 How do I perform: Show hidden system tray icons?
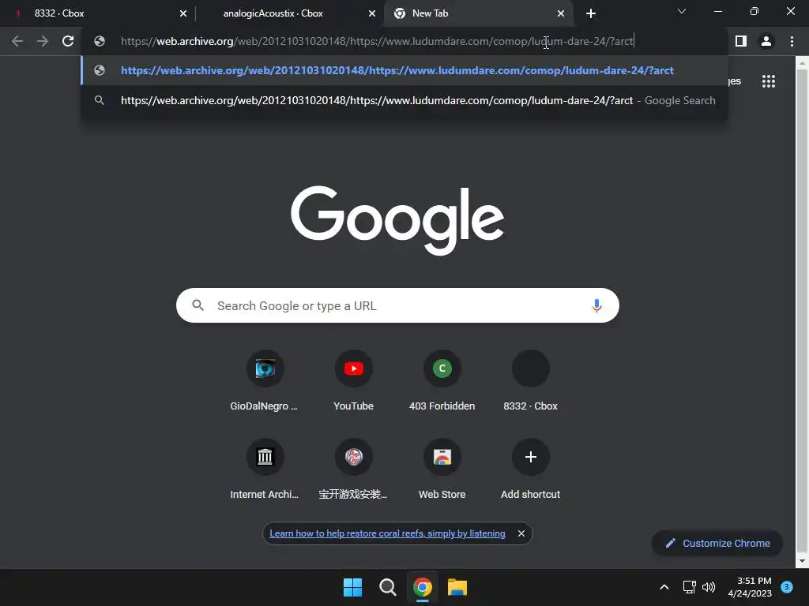664,587
